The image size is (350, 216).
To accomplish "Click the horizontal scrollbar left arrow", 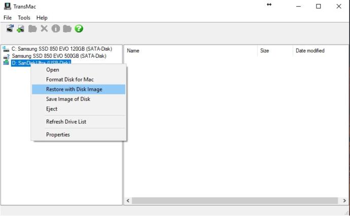I will click(x=128, y=201).
